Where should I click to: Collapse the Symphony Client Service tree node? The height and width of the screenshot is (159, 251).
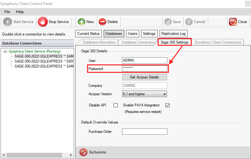pos(5,51)
